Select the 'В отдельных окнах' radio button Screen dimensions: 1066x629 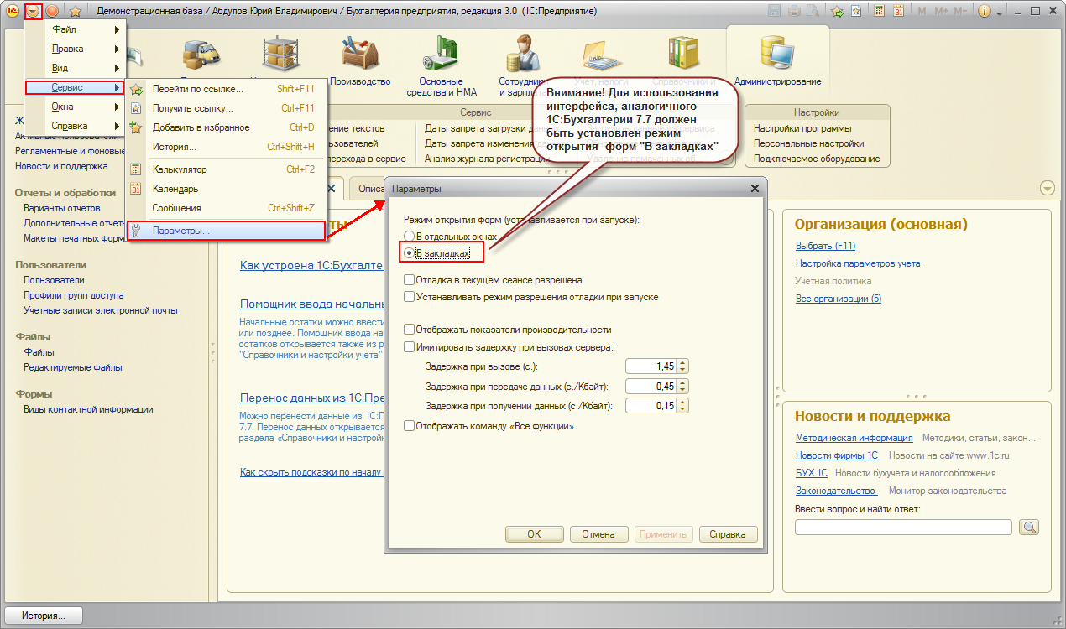410,237
